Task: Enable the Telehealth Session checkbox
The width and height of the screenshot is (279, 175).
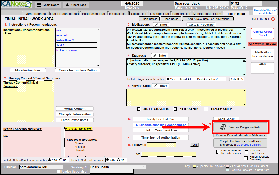Action: 206,109
